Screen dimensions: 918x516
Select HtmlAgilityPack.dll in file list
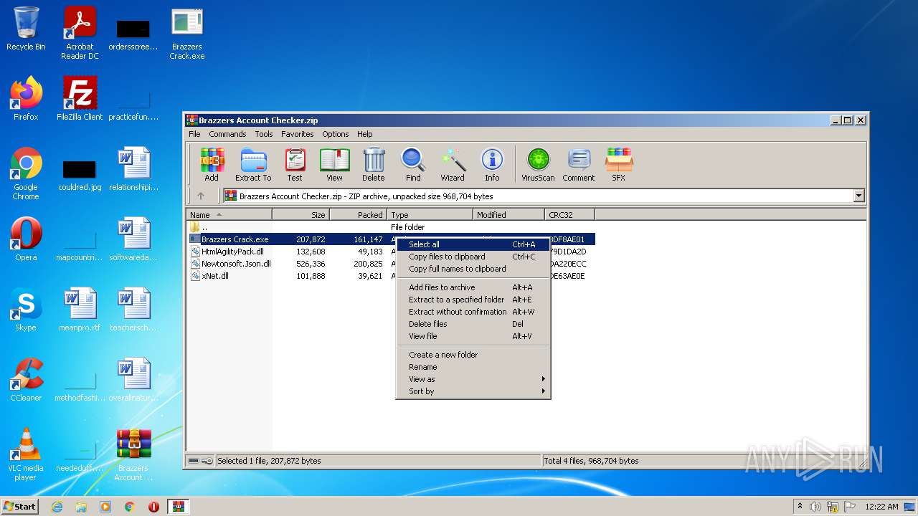[x=232, y=252]
